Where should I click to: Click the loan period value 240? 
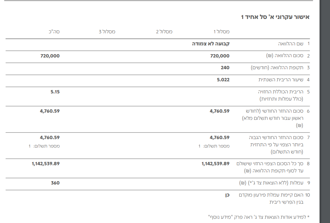pyautogui.click(x=225, y=68)
